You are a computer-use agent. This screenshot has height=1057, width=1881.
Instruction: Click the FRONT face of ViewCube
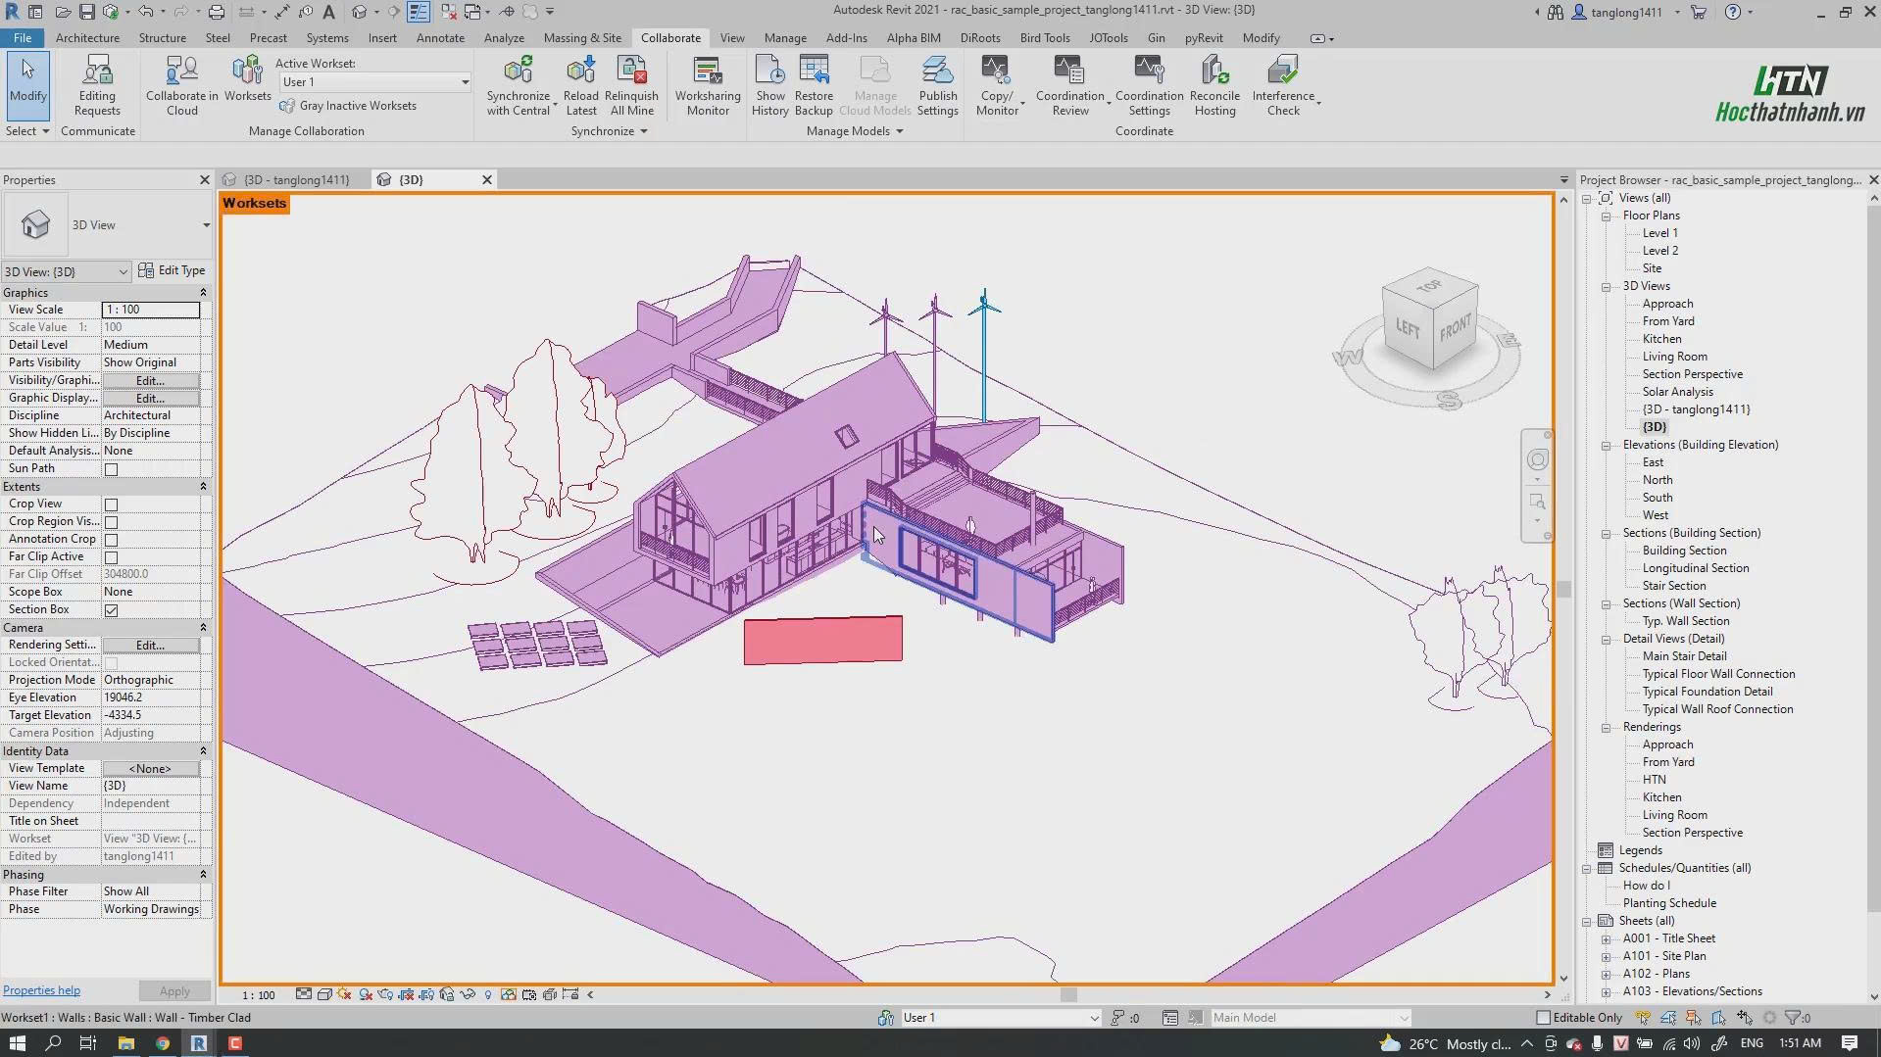(x=1455, y=328)
